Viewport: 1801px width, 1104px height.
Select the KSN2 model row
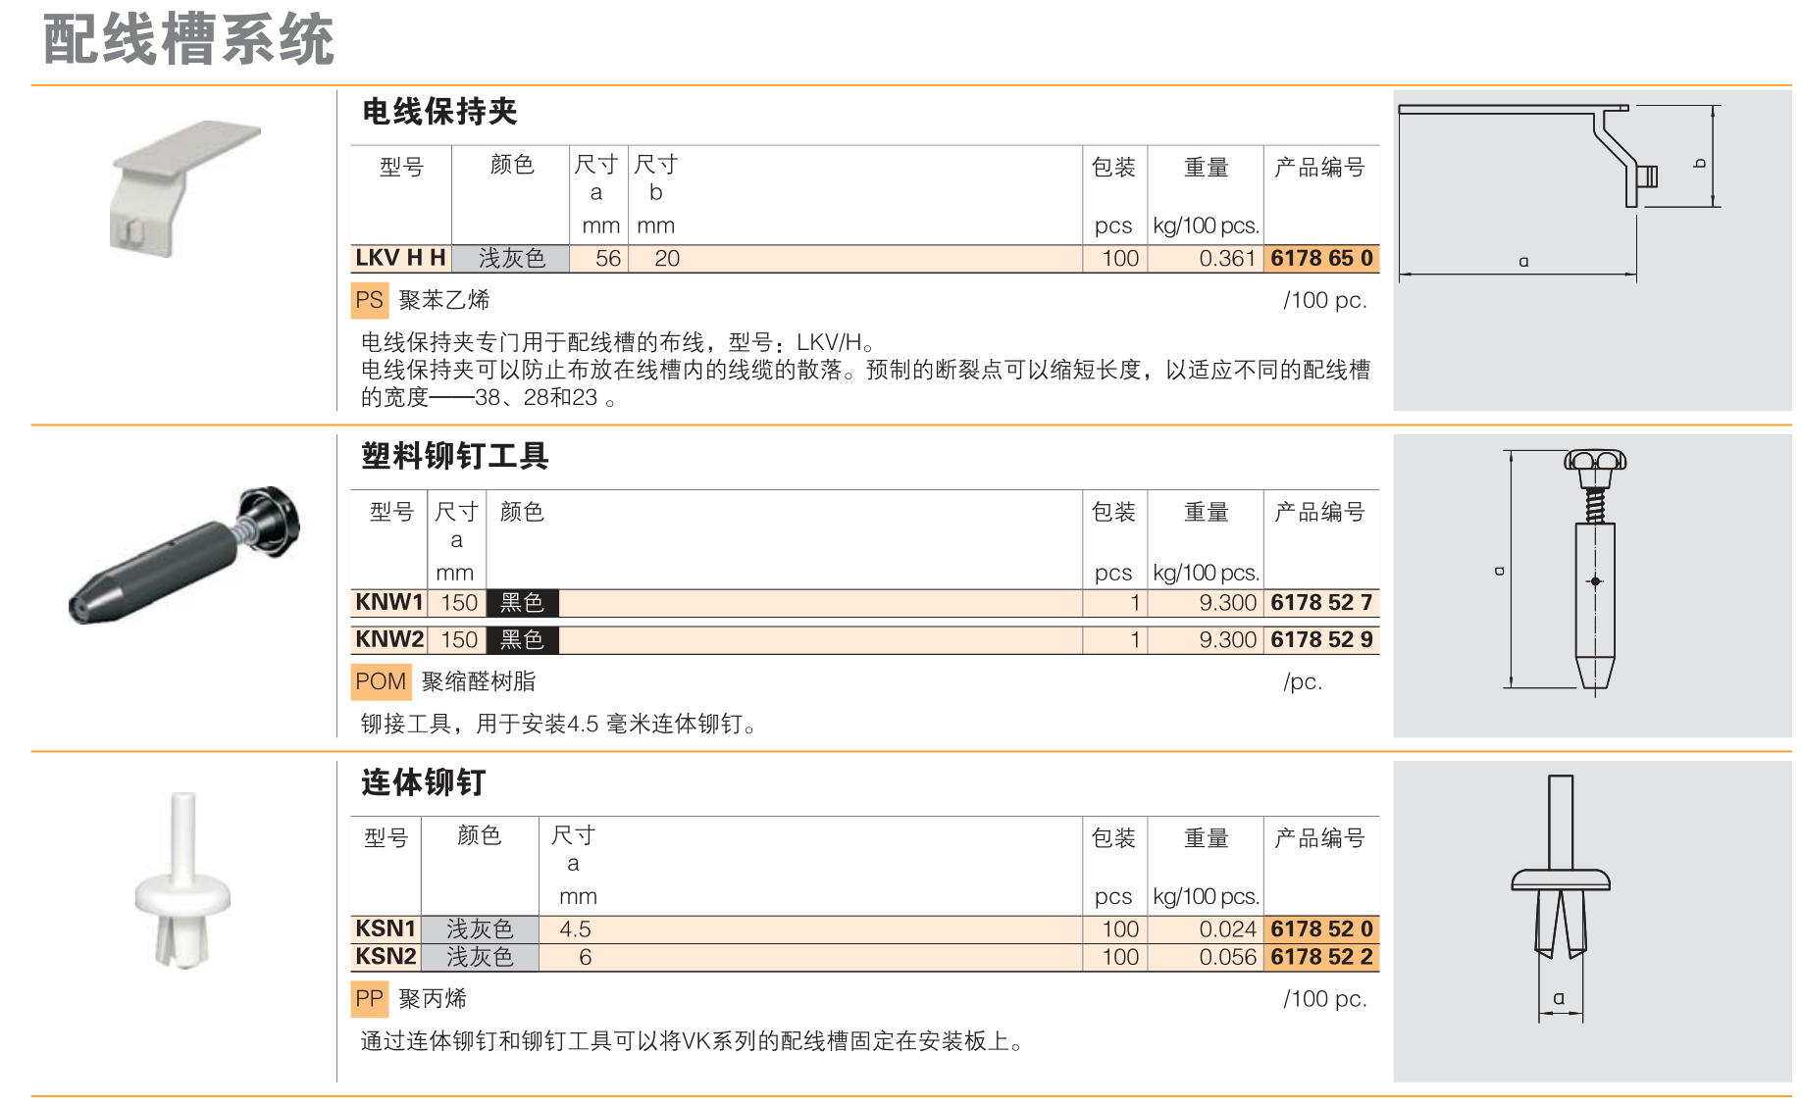tap(386, 957)
